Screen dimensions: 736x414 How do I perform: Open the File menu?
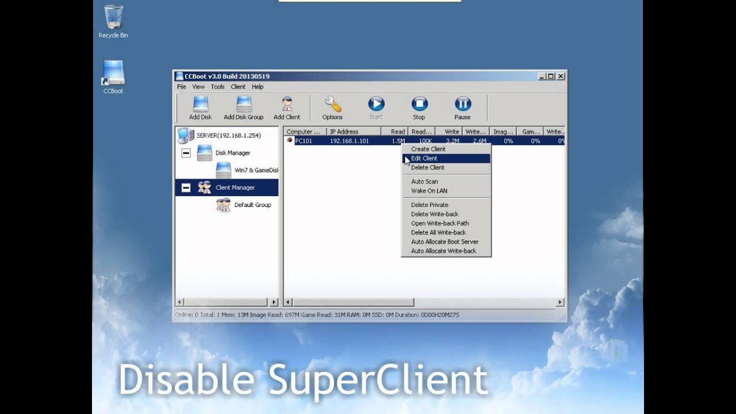click(x=182, y=87)
